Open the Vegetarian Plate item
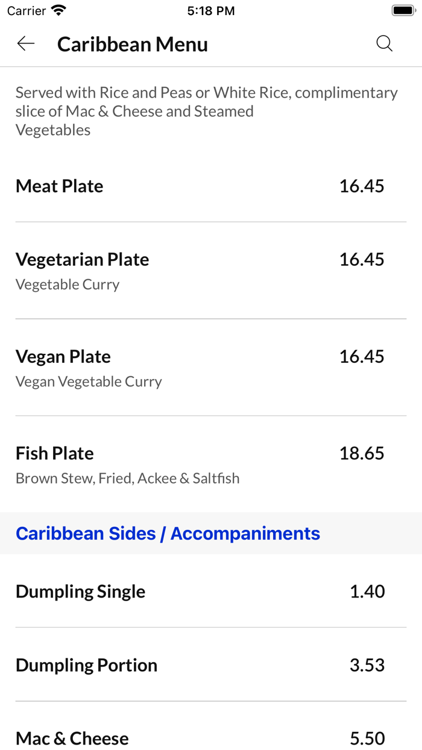Image resolution: width=422 pixels, height=750 pixels. click(x=82, y=259)
